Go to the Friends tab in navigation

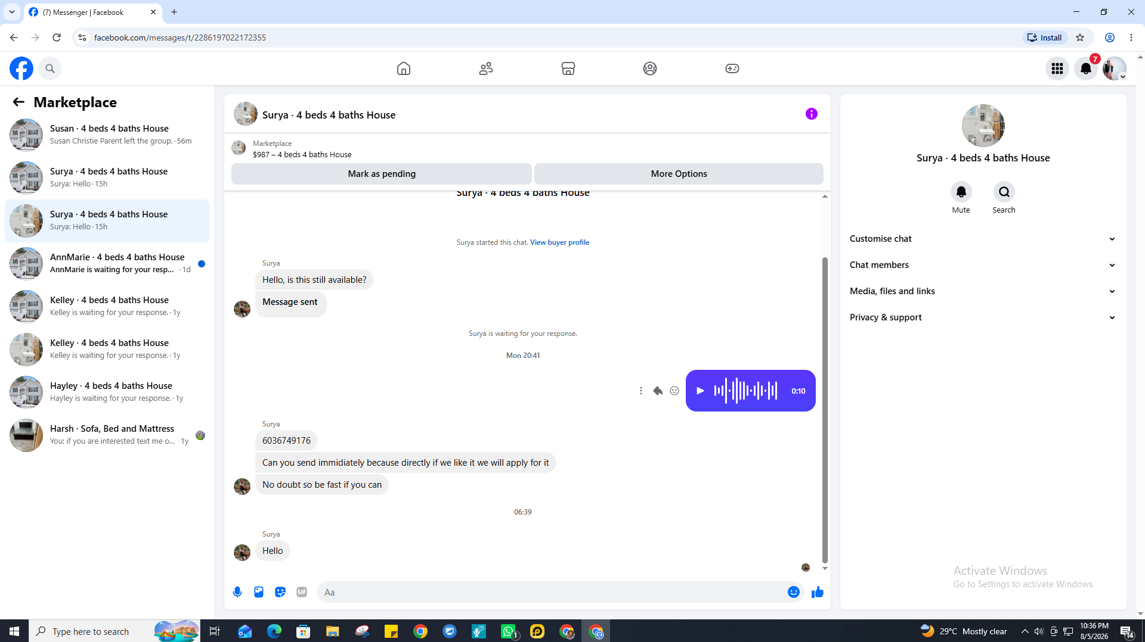click(486, 68)
